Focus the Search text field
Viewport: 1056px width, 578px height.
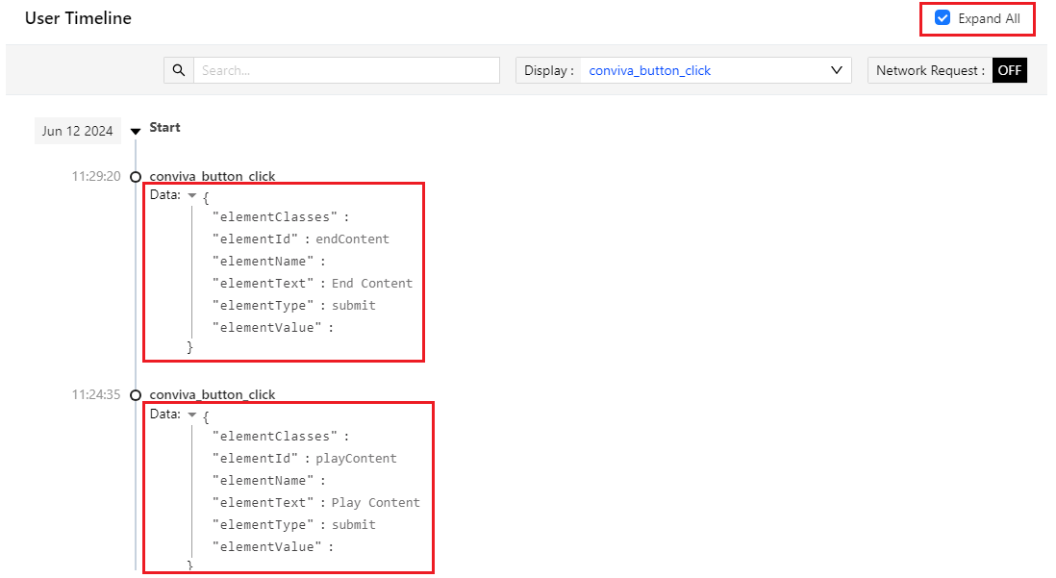pyautogui.click(x=346, y=70)
